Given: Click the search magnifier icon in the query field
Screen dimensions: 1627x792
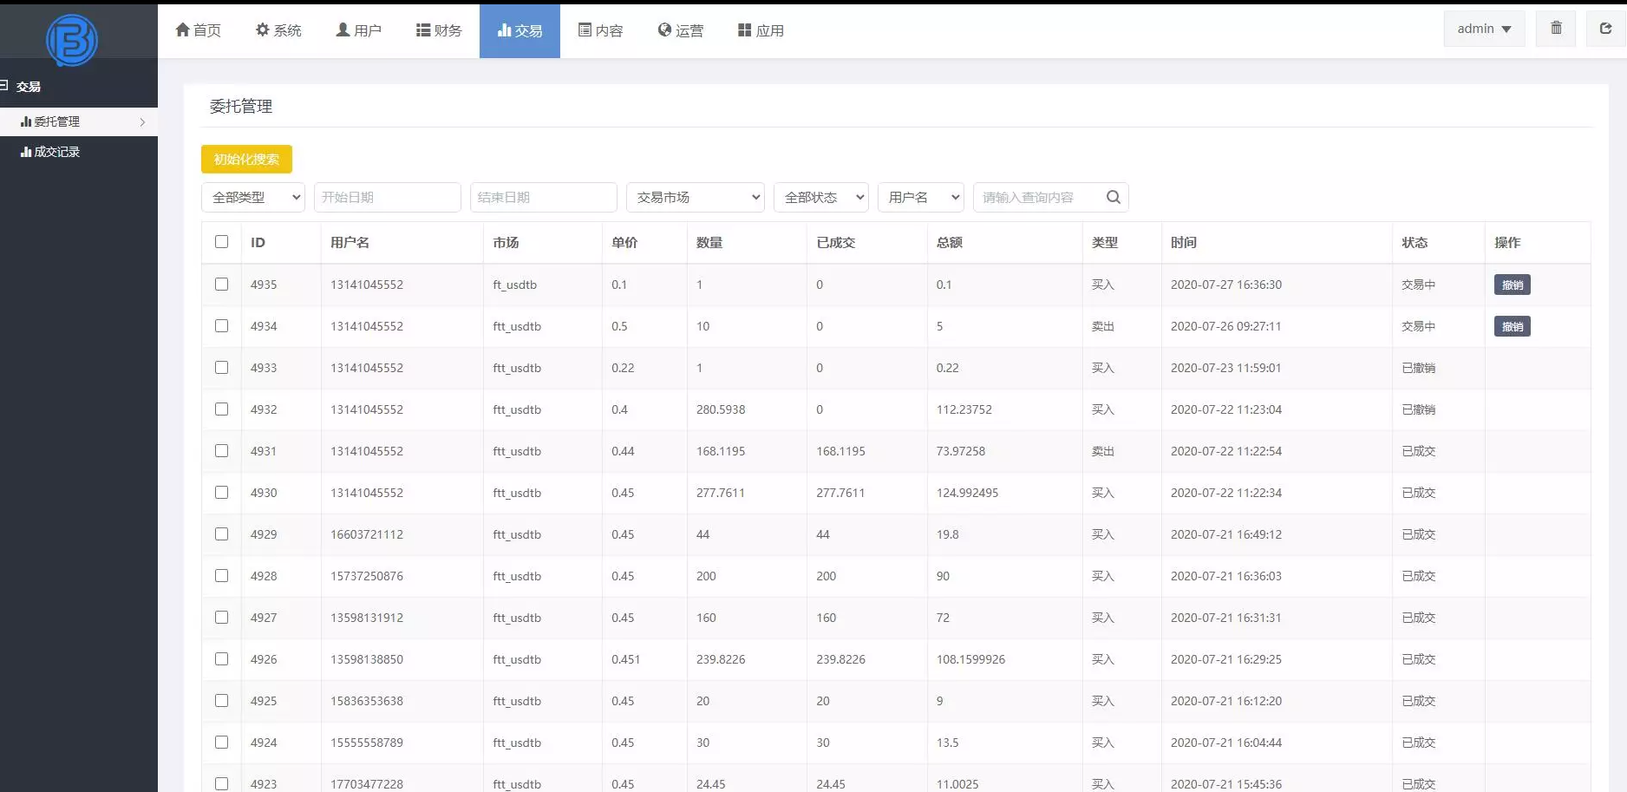Looking at the screenshot, I should click(x=1113, y=197).
